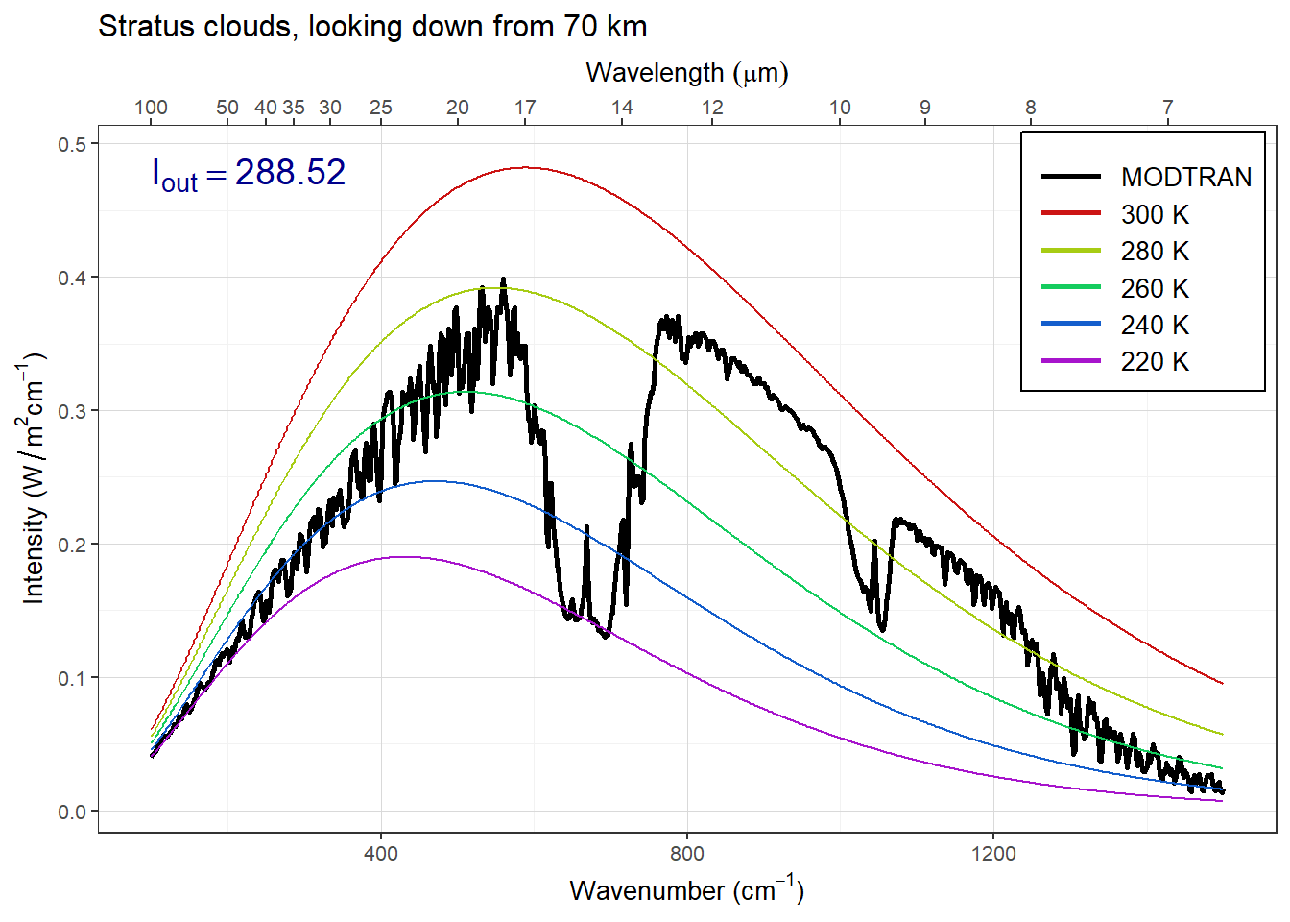Click the green 260 K legend swatch

(1071, 287)
